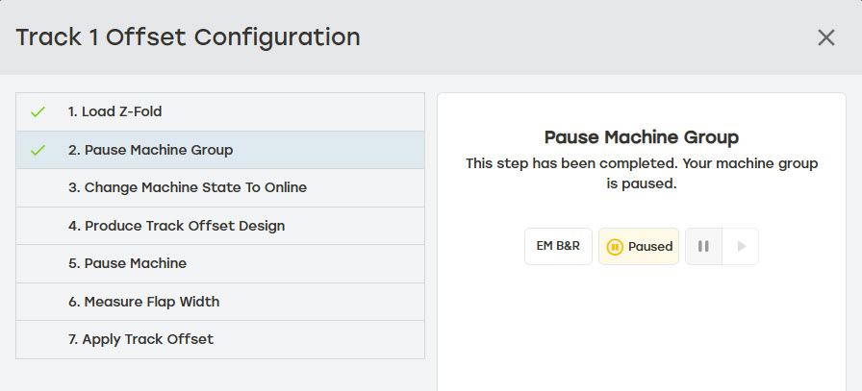Click the Paused status badge
862x391 pixels.
tap(639, 247)
